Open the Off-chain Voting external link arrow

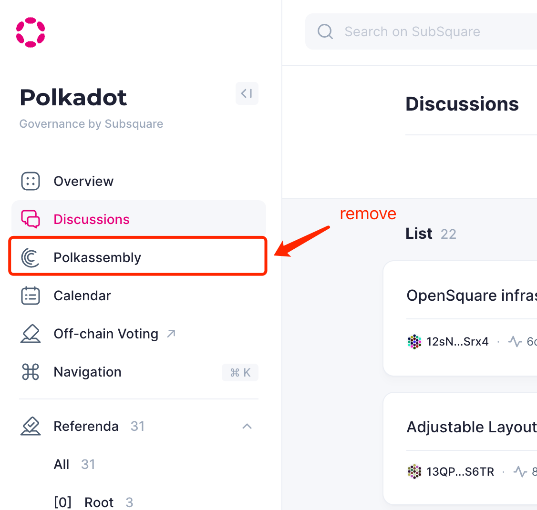(x=171, y=333)
